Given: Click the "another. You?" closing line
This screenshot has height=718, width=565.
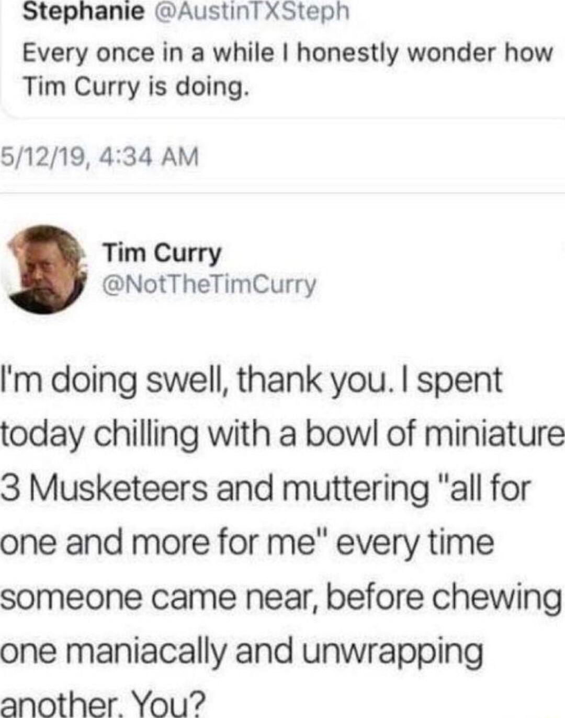Looking at the screenshot, I should tap(104, 704).
